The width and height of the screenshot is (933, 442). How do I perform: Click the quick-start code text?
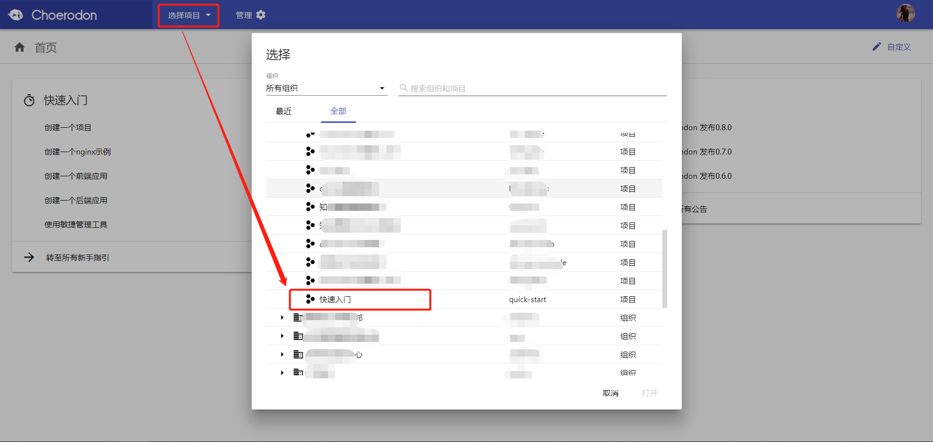528,300
